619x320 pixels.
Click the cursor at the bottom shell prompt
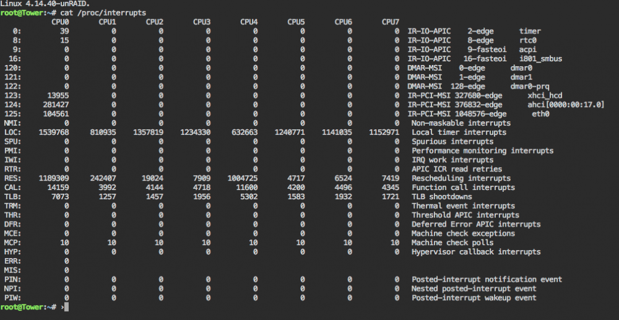(x=67, y=307)
